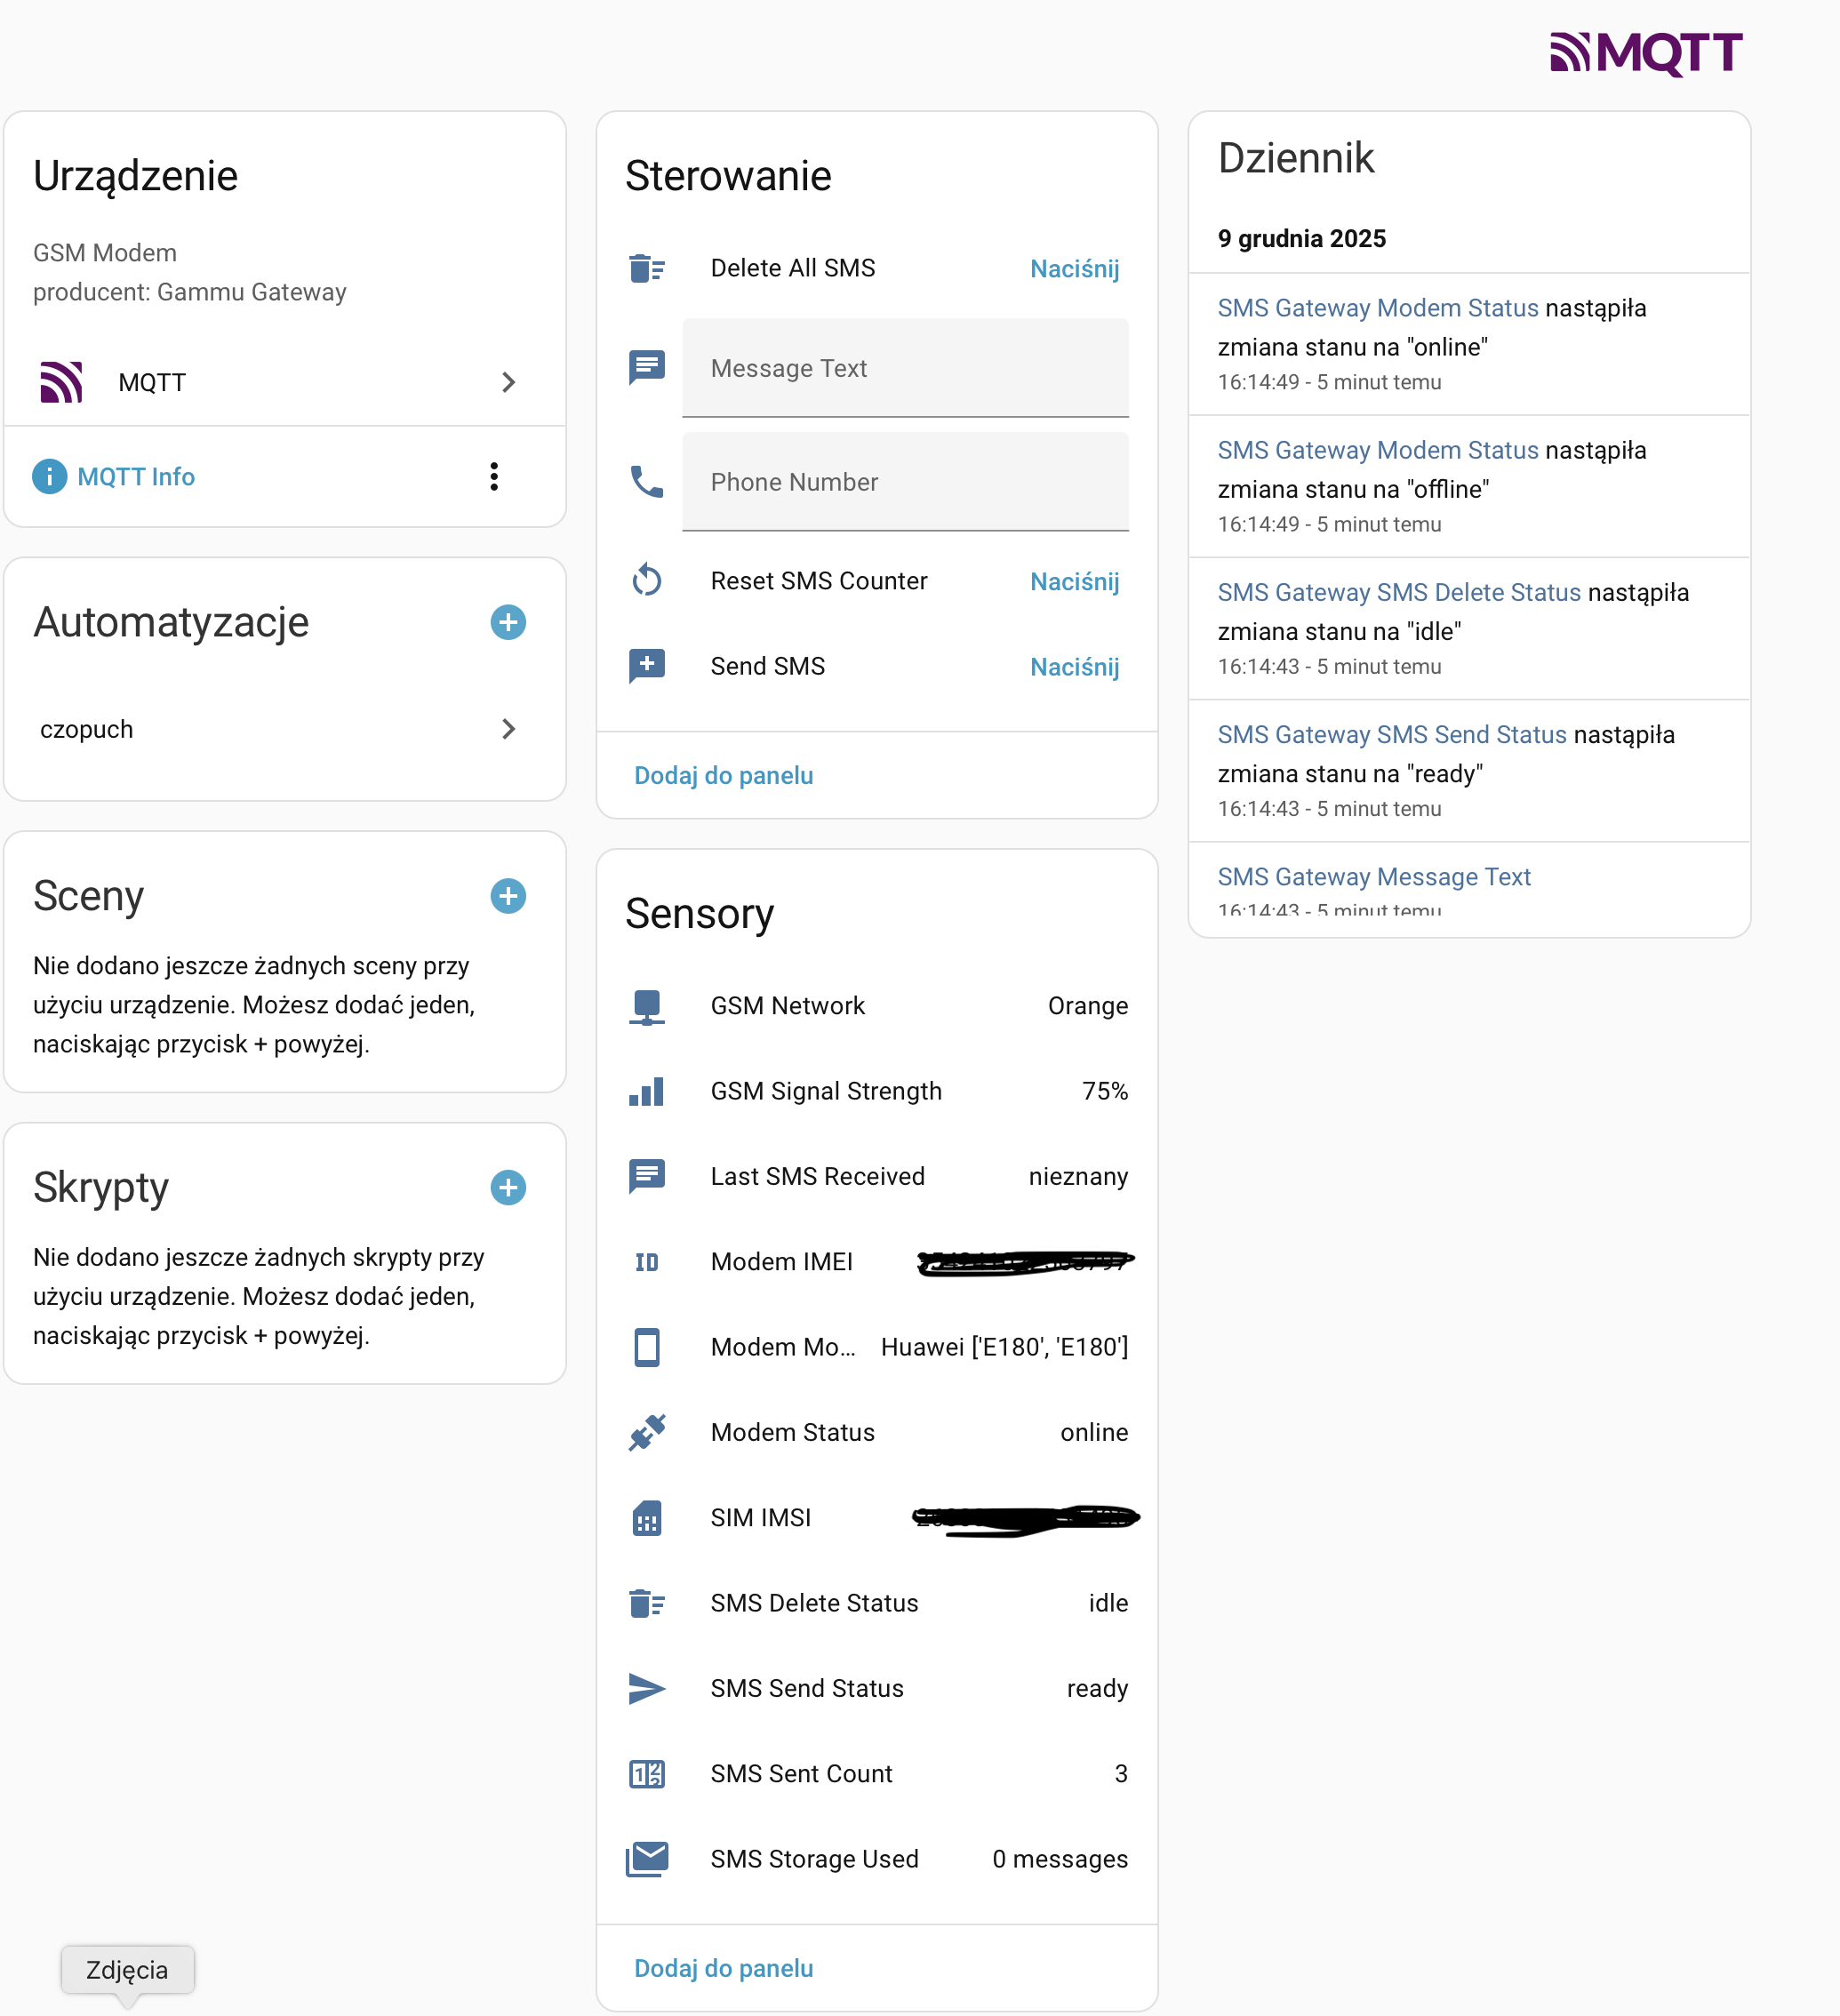The width and height of the screenshot is (1840, 2016).
Task: Open the czopuch automation chevron
Action: click(508, 729)
